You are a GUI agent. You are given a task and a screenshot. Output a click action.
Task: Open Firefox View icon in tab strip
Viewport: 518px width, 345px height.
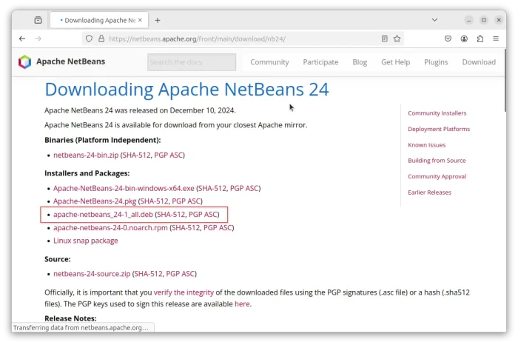tap(38, 20)
